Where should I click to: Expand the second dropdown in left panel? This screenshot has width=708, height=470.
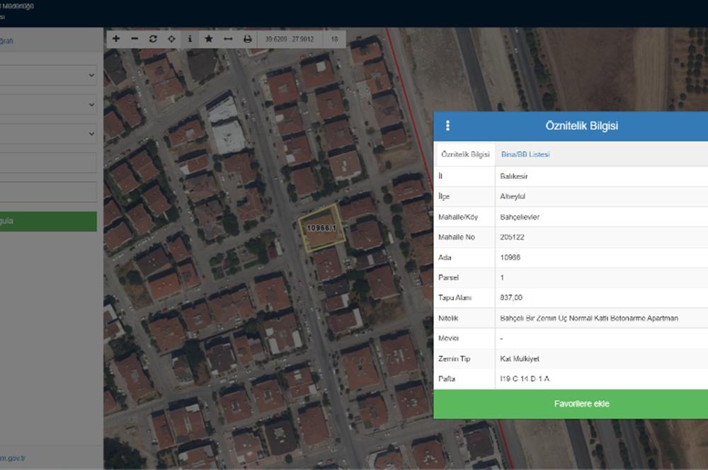tap(48, 105)
